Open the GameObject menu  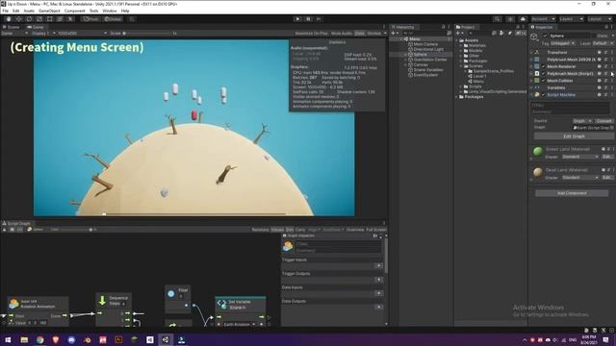point(49,11)
